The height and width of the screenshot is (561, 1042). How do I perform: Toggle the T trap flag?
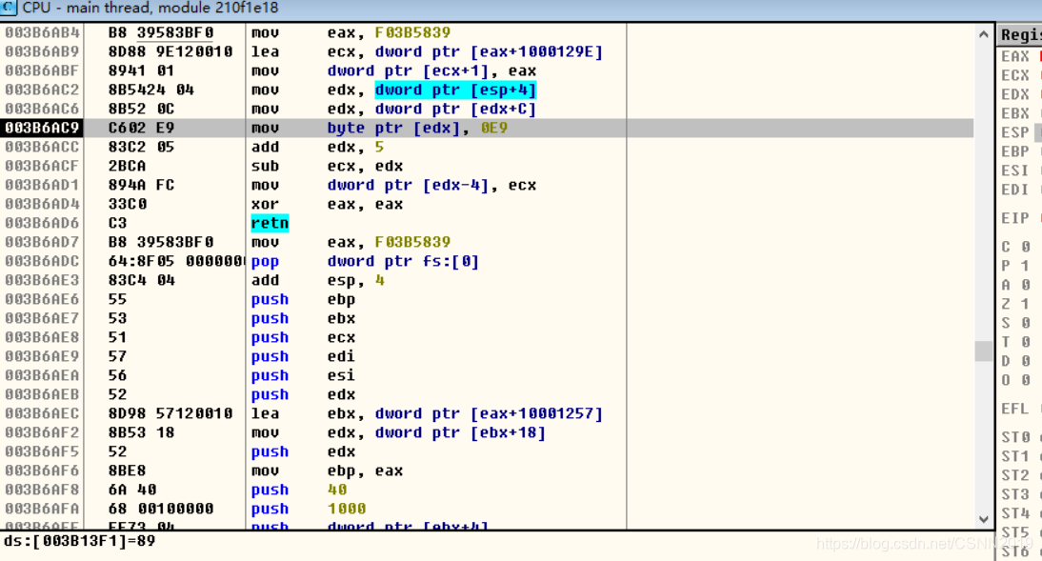point(1016,342)
